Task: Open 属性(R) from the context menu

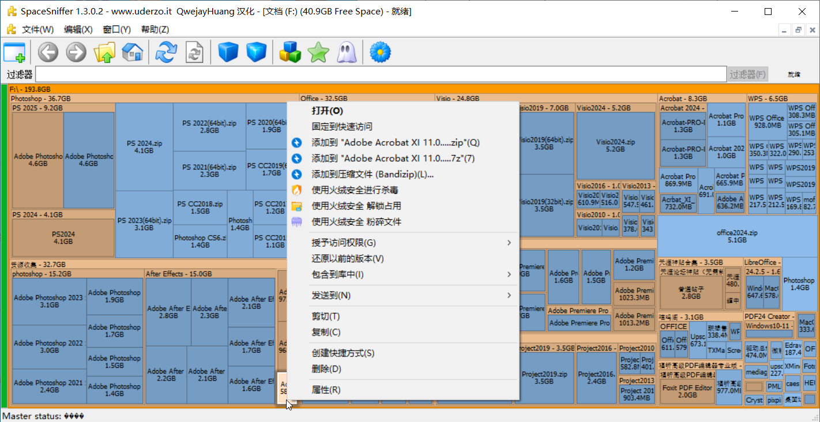Action: (x=403, y=390)
